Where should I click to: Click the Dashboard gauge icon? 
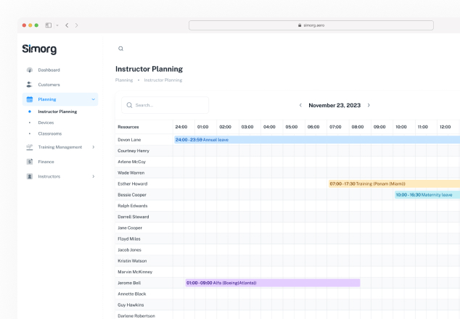click(30, 70)
